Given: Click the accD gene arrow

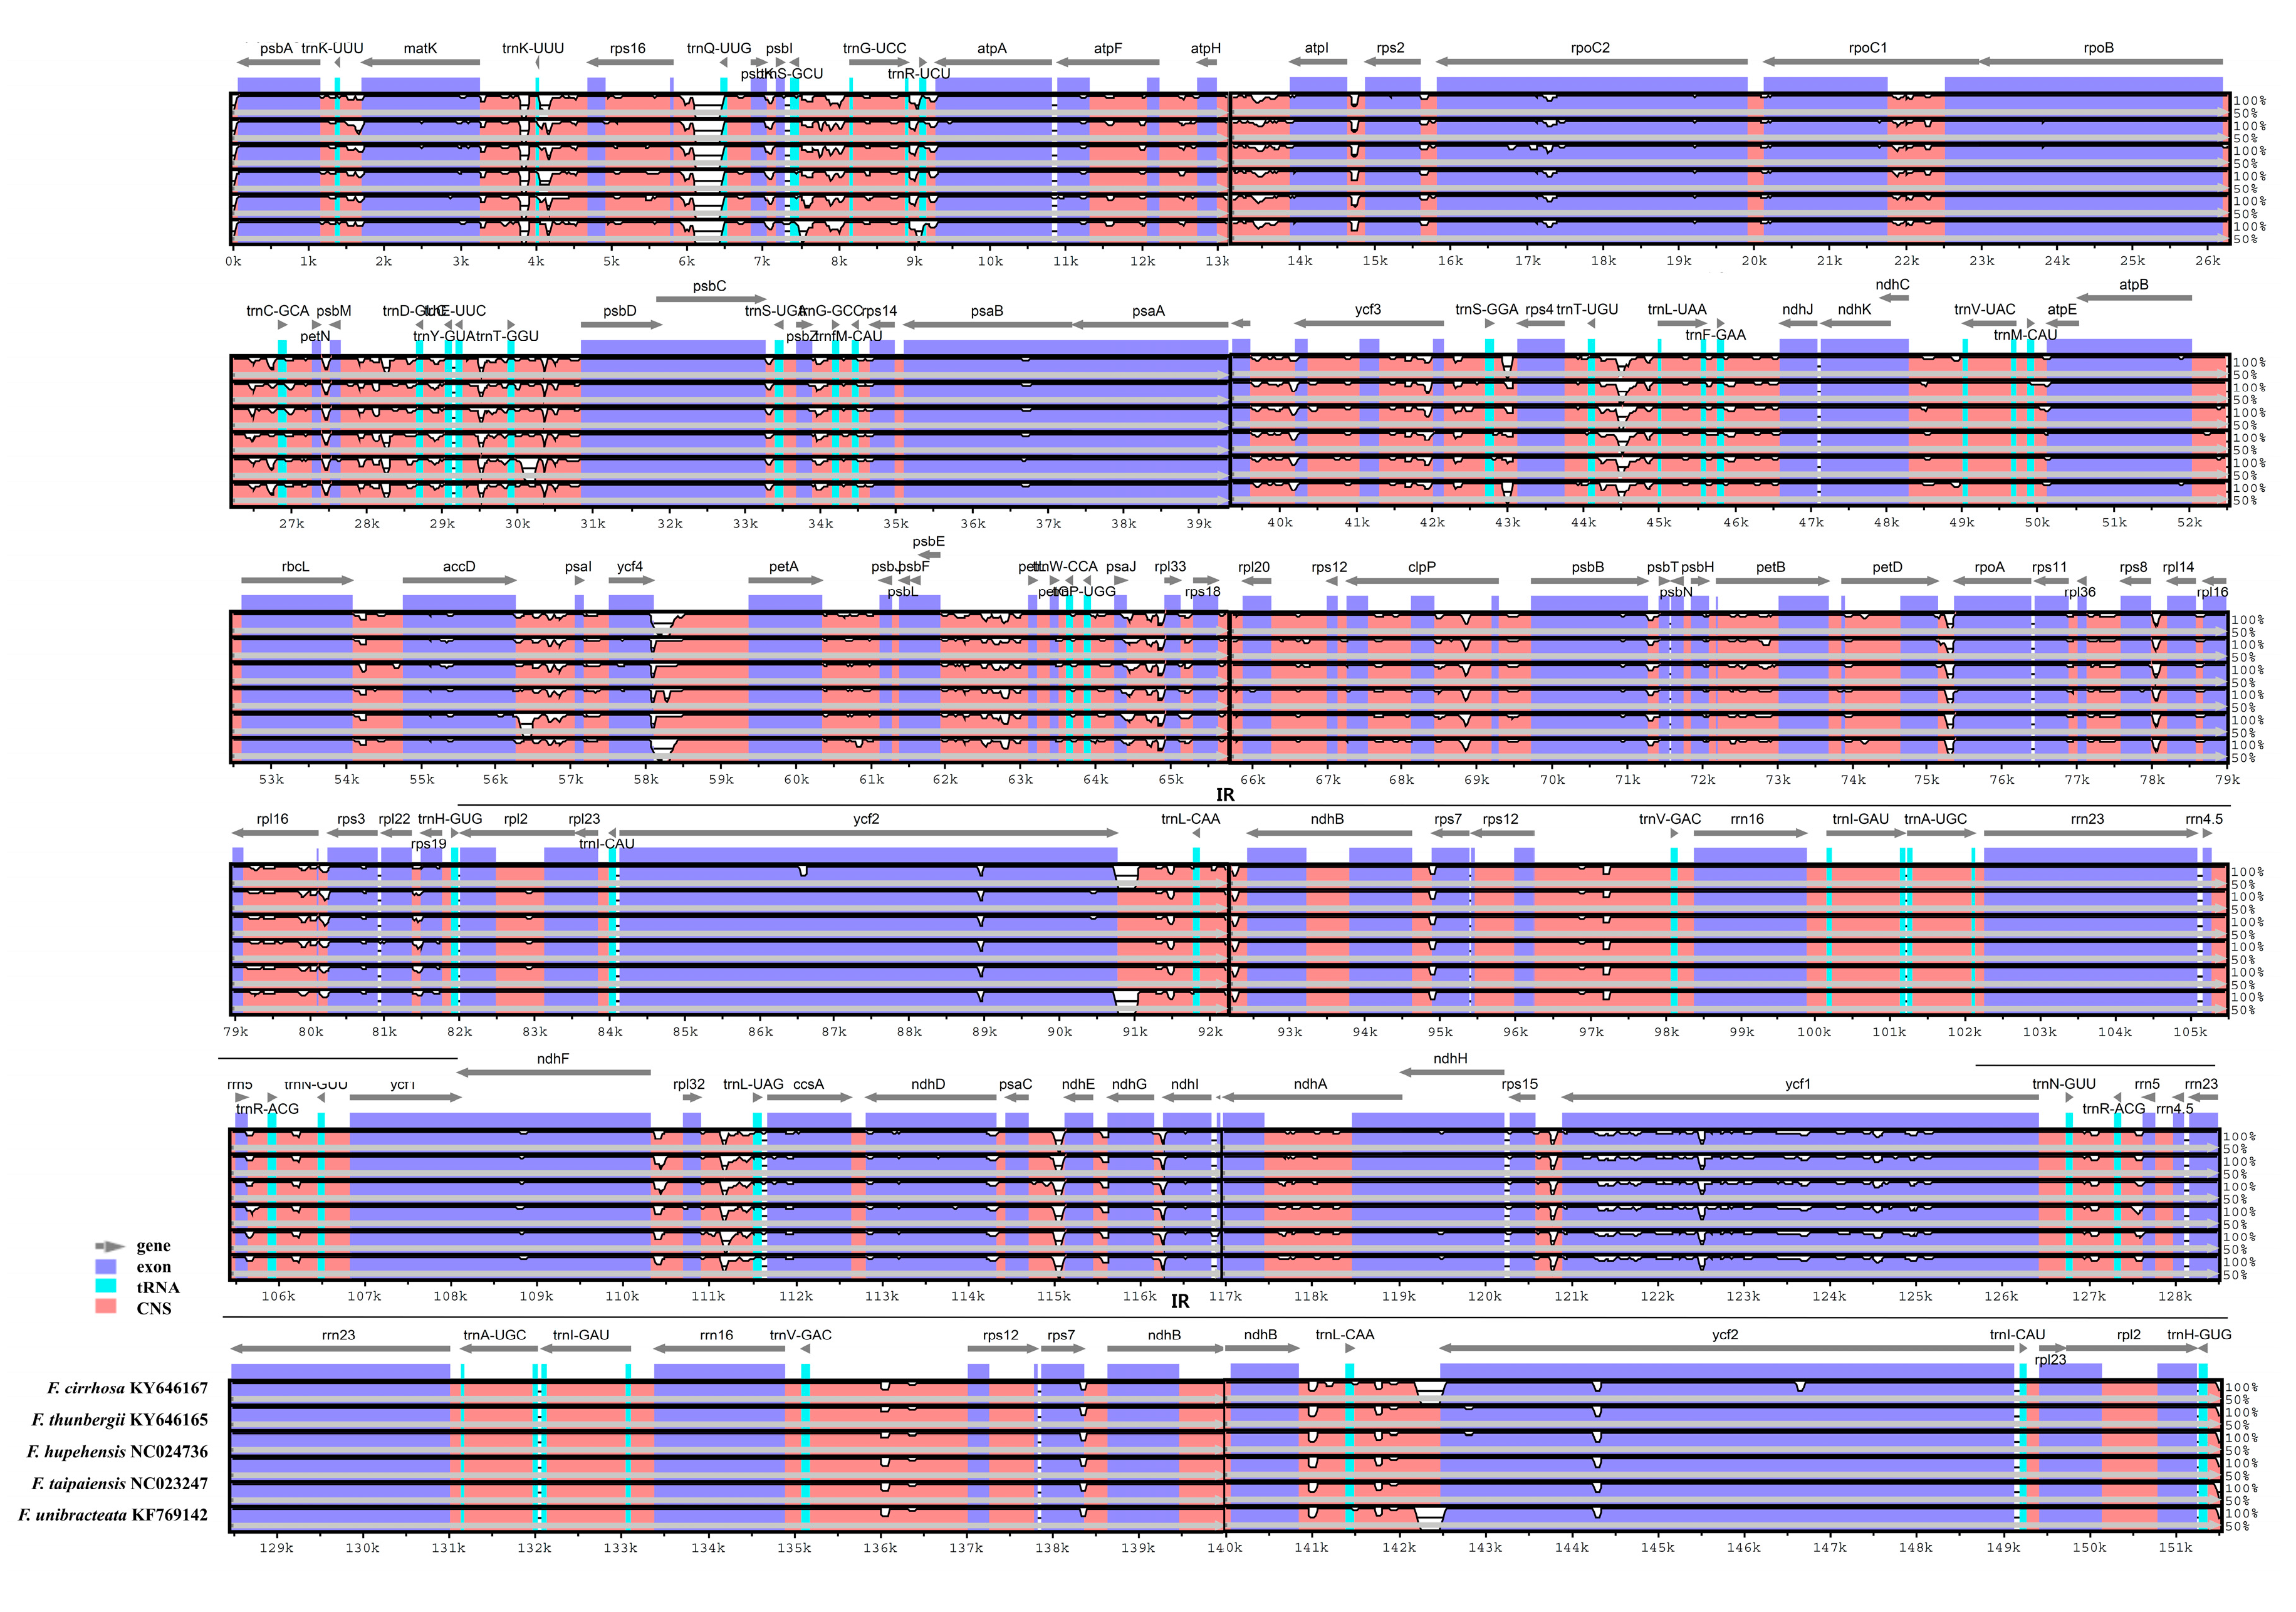Looking at the screenshot, I should [459, 581].
